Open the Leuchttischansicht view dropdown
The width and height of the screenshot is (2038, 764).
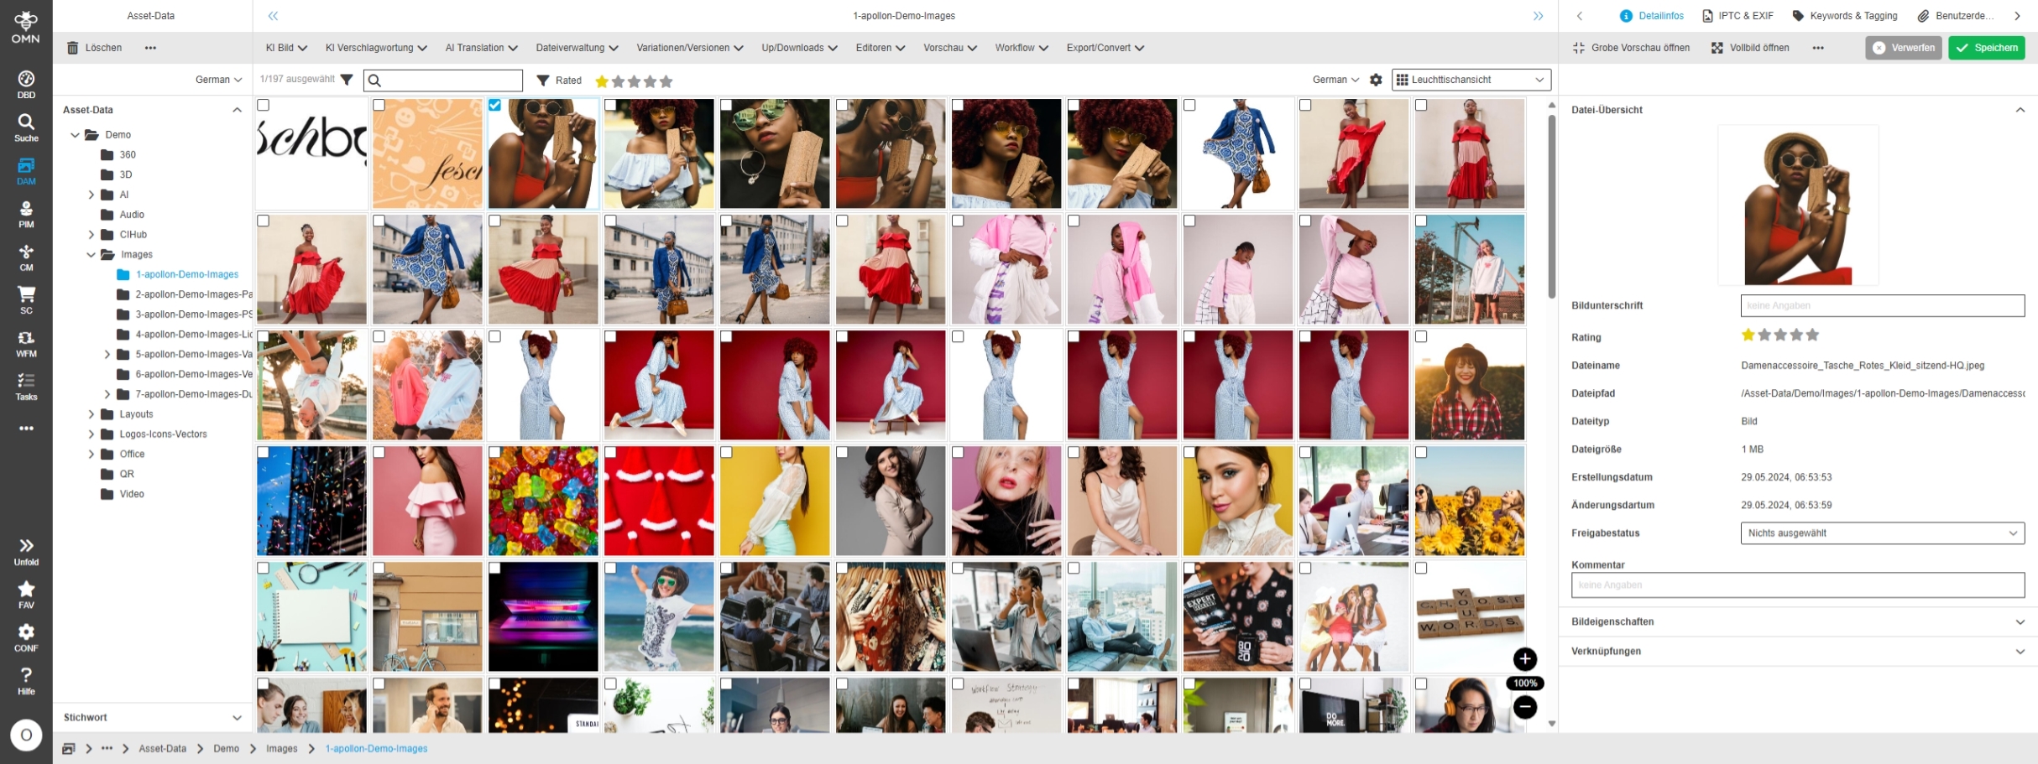1471,80
